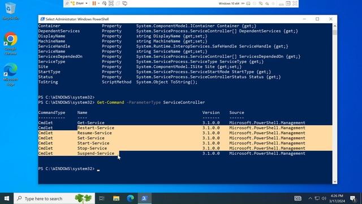Toggle VM full screen mode
The height and width of the screenshot is (204, 362).
111,3
